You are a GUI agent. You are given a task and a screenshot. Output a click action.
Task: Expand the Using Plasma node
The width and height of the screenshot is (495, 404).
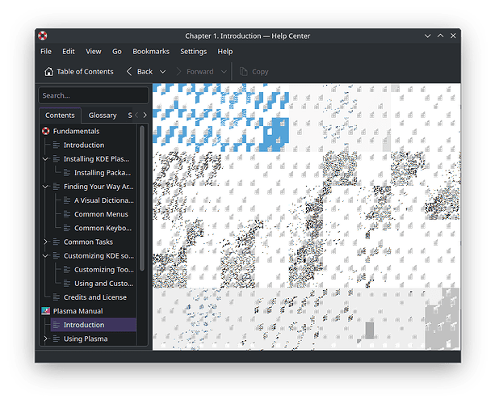(x=45, y=339)
